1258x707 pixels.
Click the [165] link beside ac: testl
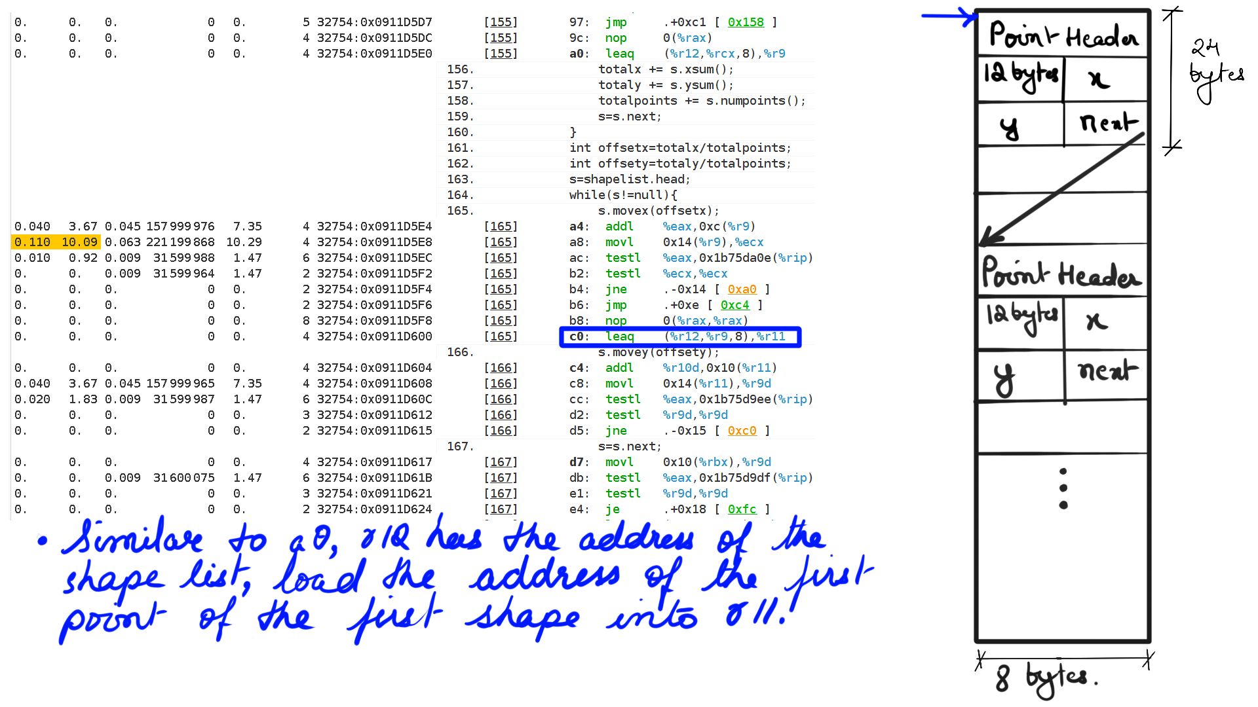501,258
